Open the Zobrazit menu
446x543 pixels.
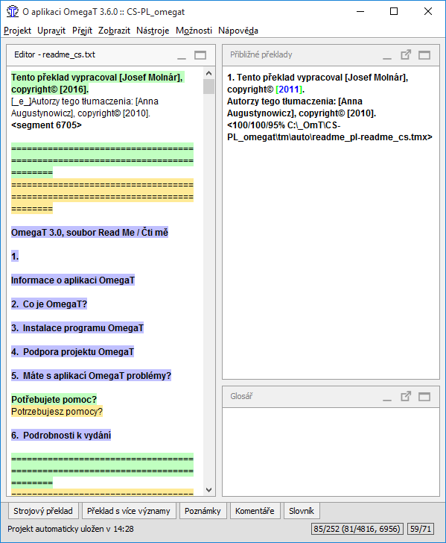coord(114,31)
